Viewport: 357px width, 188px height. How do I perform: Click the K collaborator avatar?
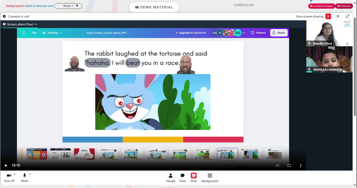(x=220, y=33)
